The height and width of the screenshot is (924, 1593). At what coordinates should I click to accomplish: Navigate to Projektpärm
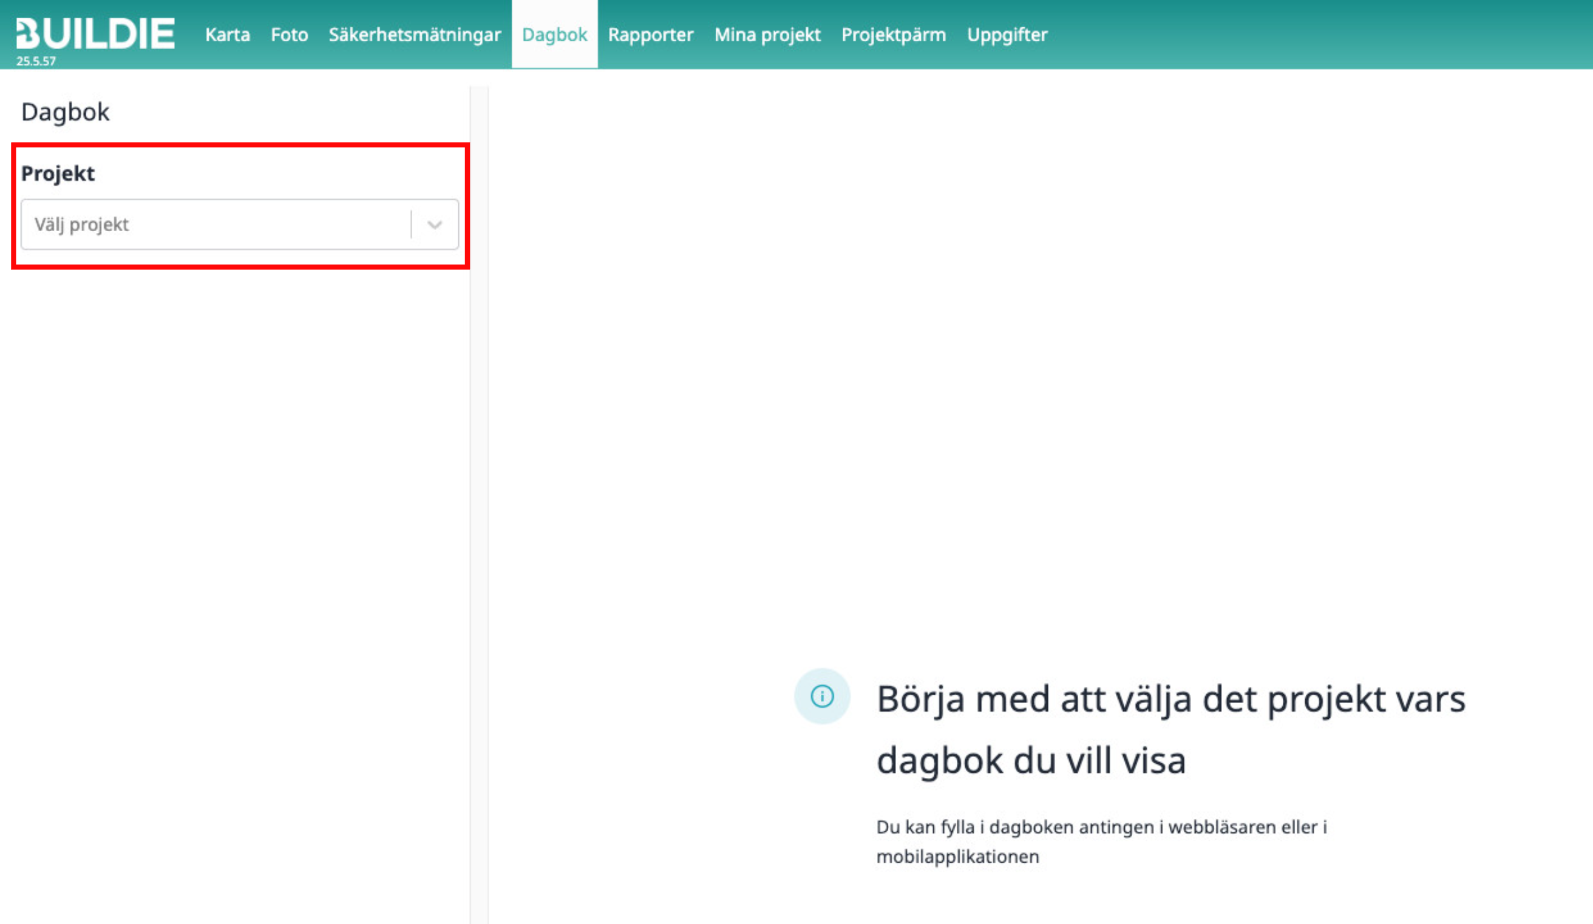pyautogui.click(x=893, y=35)
